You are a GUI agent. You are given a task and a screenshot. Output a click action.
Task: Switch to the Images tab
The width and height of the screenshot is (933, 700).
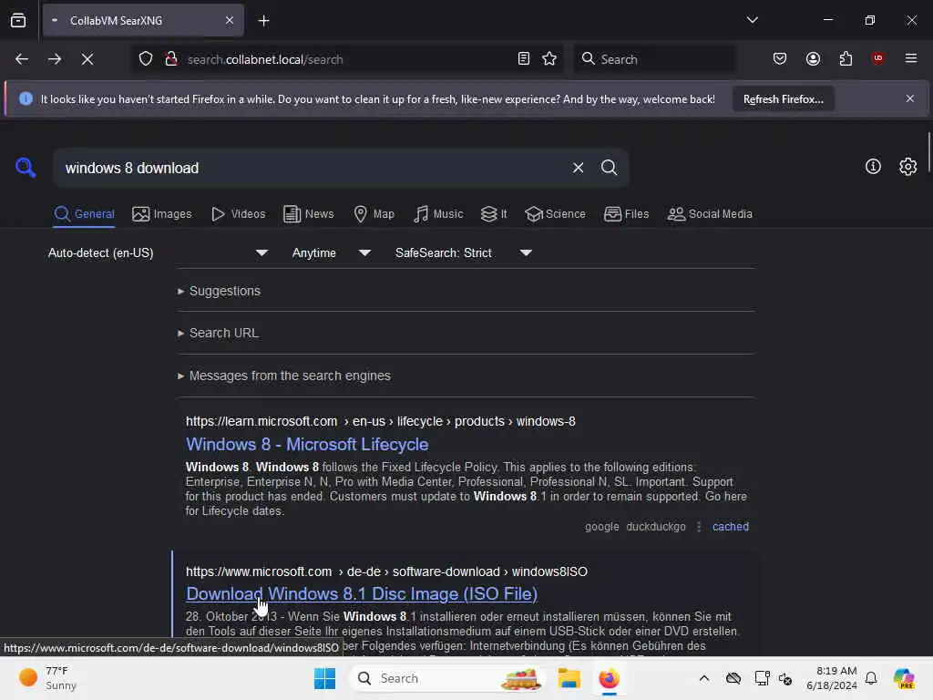click(x=162, y=214)
